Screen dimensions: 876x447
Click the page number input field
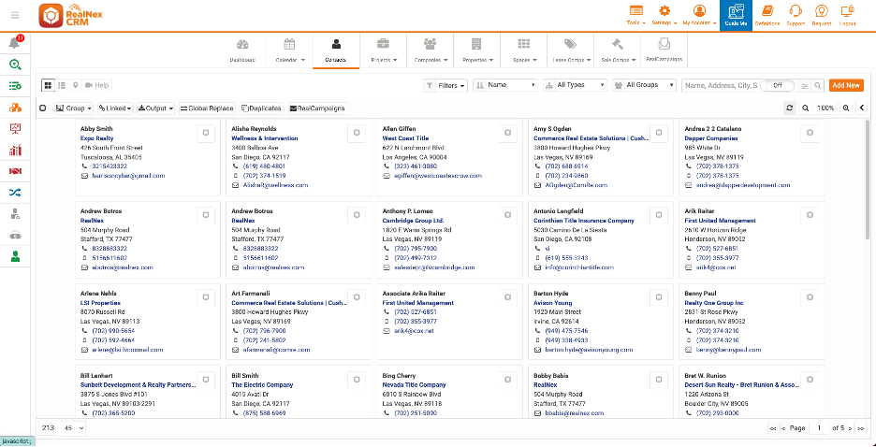coord(820,428)
